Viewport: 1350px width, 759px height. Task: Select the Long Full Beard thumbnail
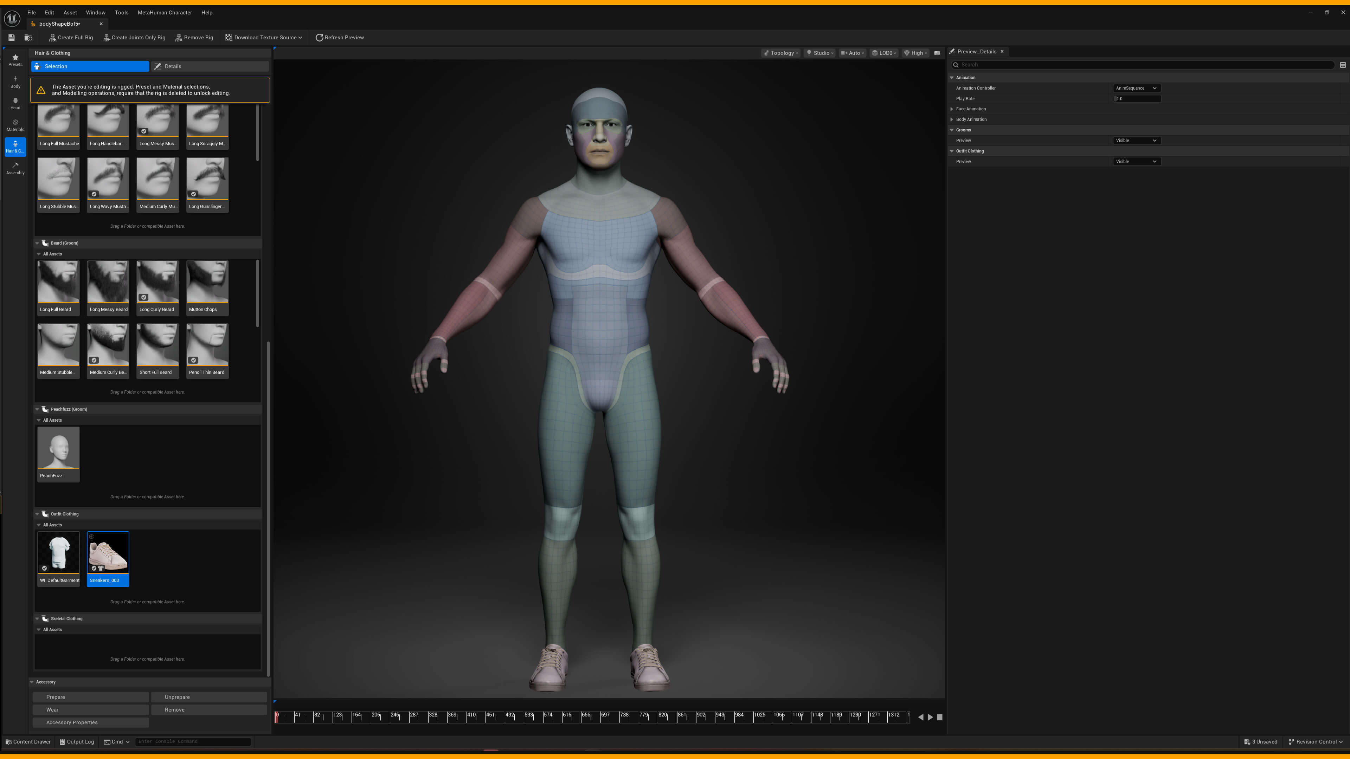pyautogui.click(x=58, y=287)
